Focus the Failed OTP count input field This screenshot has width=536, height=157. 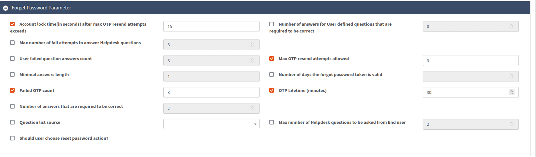(211, 92)
